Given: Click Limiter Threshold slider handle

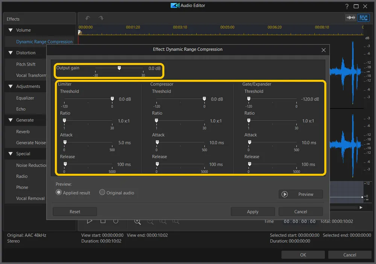Looking at the screenshot, I should [112, 99].
